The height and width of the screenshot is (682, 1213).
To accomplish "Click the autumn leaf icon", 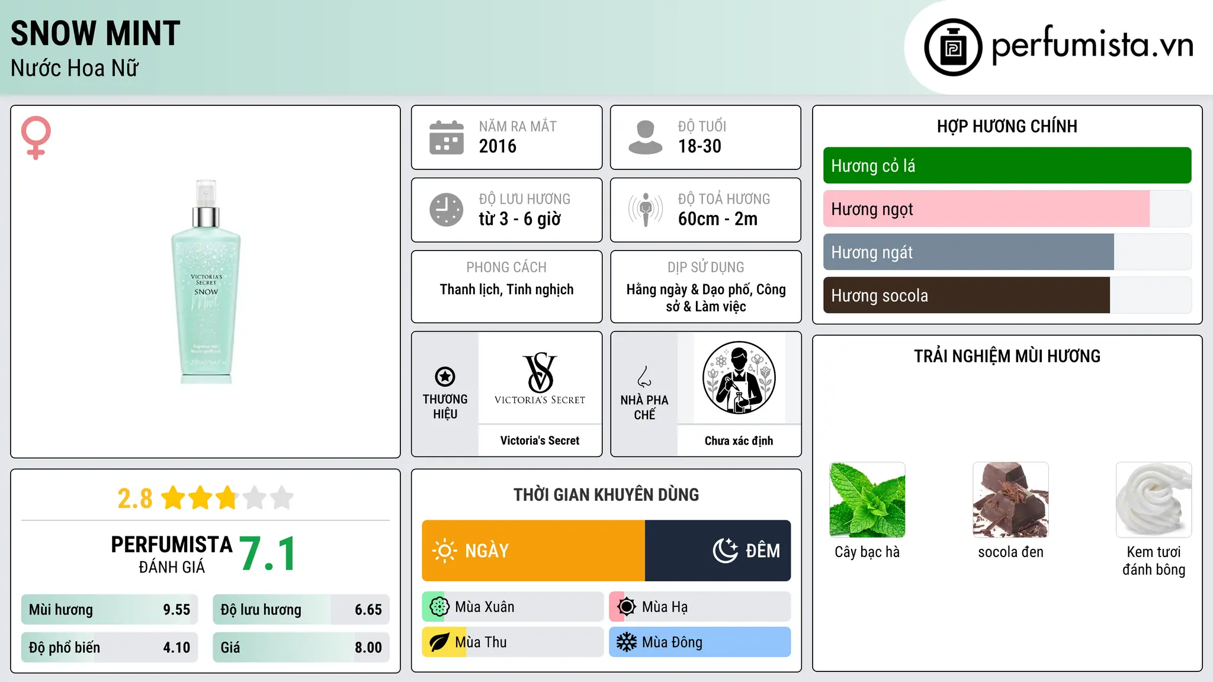I will pyautogui.click(x=439, y=642).
